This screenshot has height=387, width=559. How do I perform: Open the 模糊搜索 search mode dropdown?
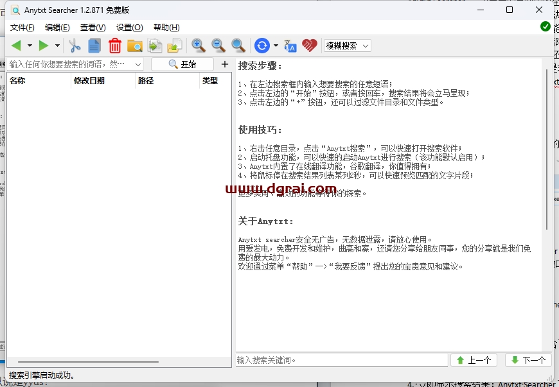(347, 46)
